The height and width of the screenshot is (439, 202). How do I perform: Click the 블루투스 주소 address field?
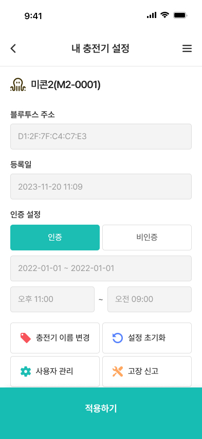point(101,137)
